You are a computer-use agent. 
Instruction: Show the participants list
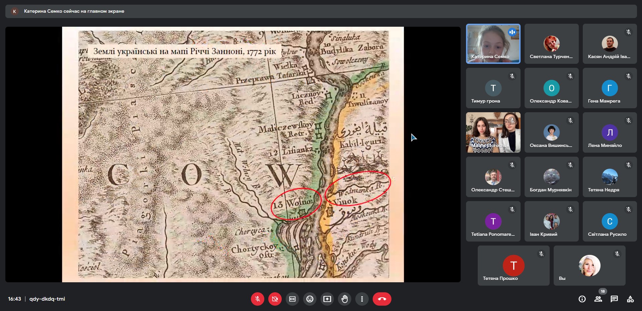(x=598, y=299)
